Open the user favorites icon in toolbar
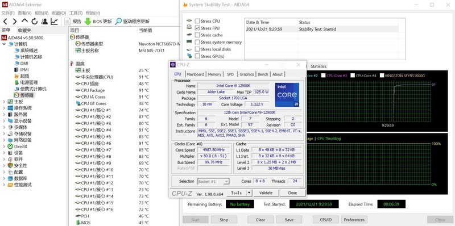The height and width of the screenshot is (226, 455). point(44,21)
